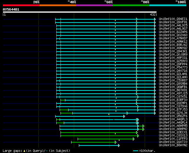
Task: Select the UniRef100_Q3ECX1 label
Action: pos(173,132)
